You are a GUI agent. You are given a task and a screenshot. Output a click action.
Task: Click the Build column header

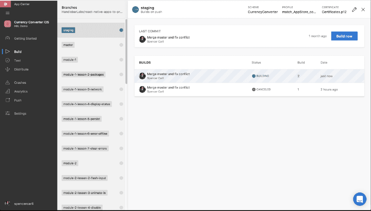coord(301,62)
